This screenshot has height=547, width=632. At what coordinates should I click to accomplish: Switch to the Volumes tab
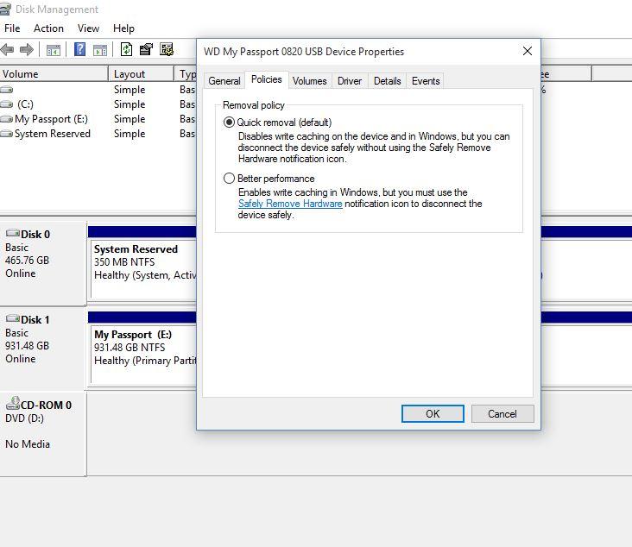pos(310,81)
